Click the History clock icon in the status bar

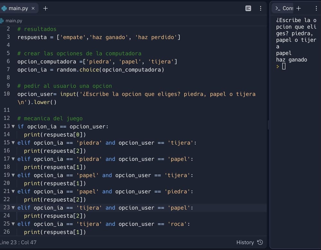coord(260,242)
